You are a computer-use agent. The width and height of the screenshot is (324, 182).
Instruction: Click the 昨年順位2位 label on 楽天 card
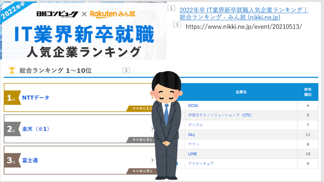click(142, 140)
